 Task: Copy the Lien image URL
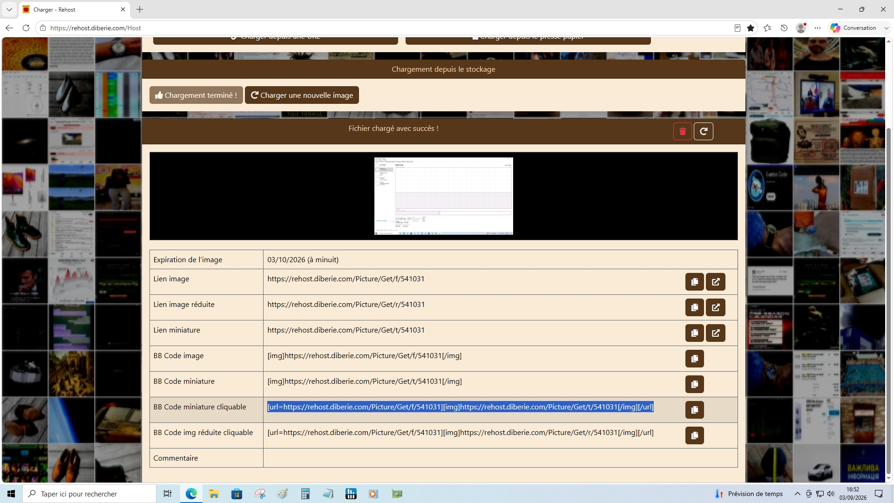point(694,282)
